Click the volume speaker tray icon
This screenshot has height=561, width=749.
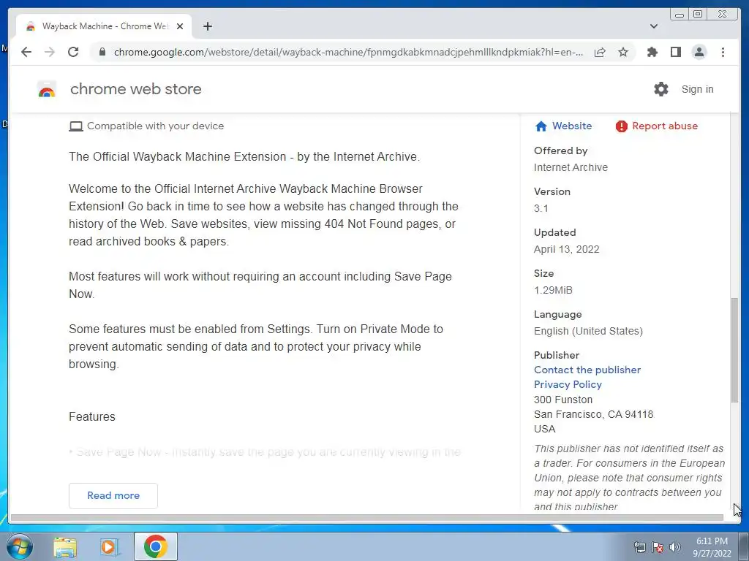tap(675, 547)
